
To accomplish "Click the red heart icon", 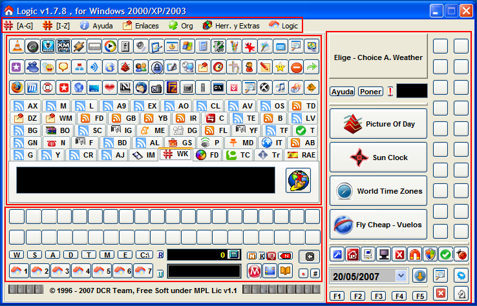I will pos(110,88).
